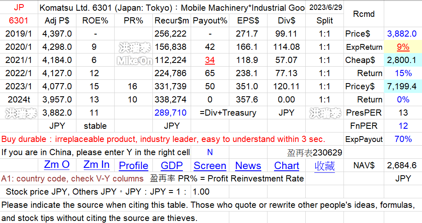The image size is (422, 223).
Task: Open the Zm O link
Action: (x=57, y=165)
